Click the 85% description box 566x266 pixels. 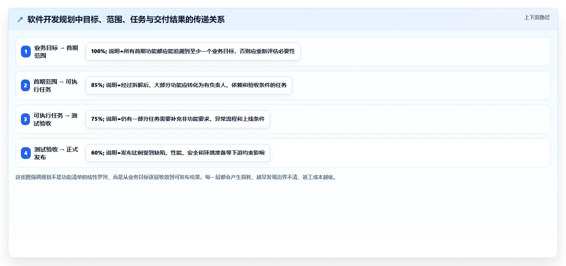pos(189,85)
